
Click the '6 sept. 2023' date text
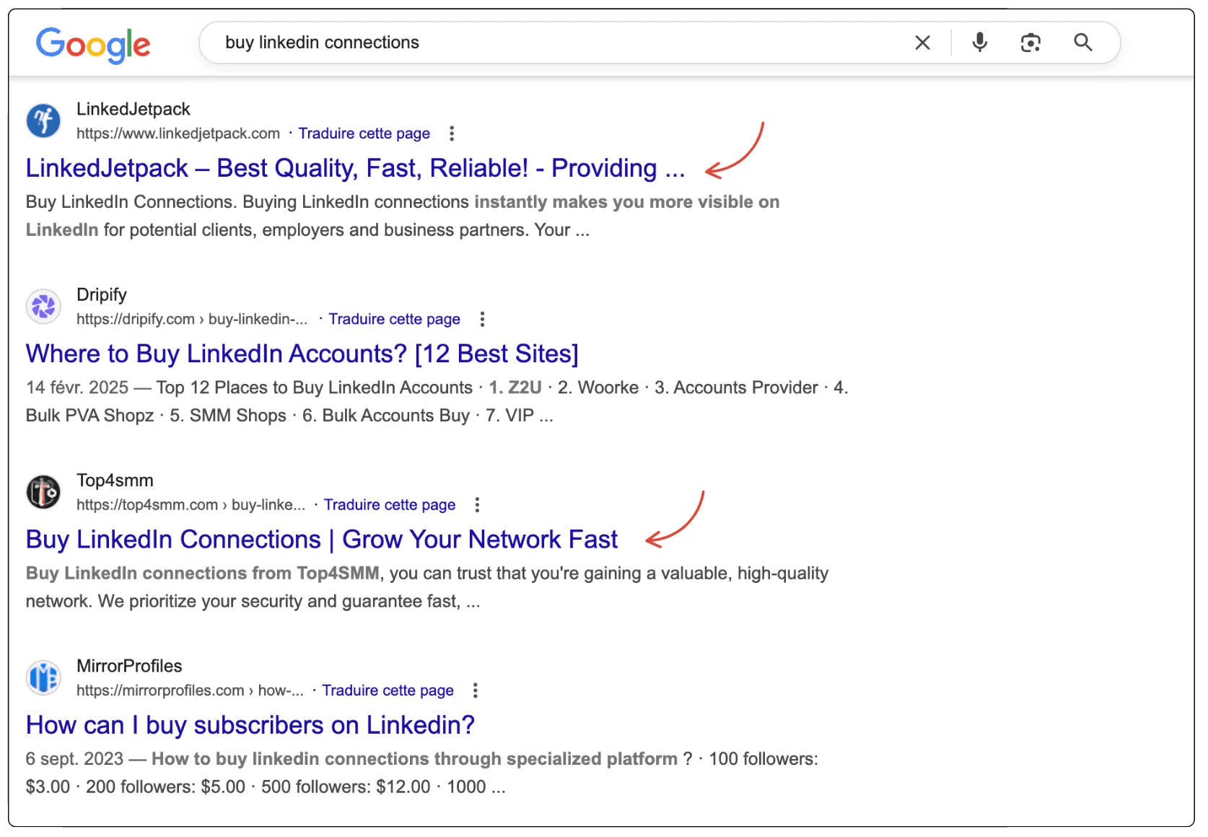[74, 759]
